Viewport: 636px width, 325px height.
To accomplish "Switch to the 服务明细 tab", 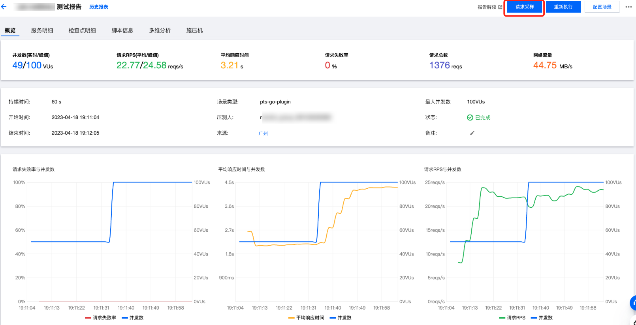I will [42, 30].
